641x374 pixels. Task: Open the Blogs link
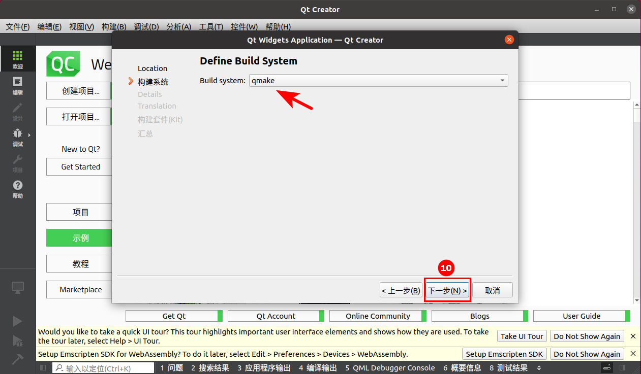pos(480,316)
